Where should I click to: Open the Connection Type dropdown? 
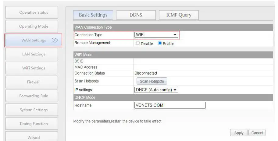156,35
